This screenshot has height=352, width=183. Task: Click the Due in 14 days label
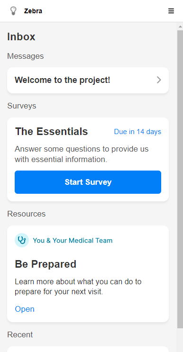(x=137, y=132)
